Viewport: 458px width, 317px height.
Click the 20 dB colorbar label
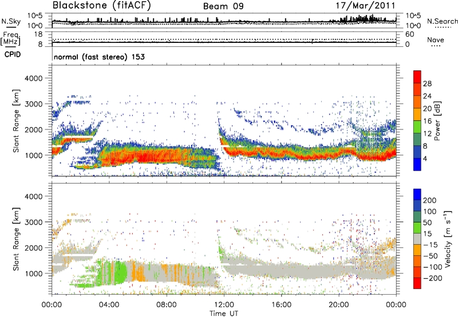tap(427, 109)
